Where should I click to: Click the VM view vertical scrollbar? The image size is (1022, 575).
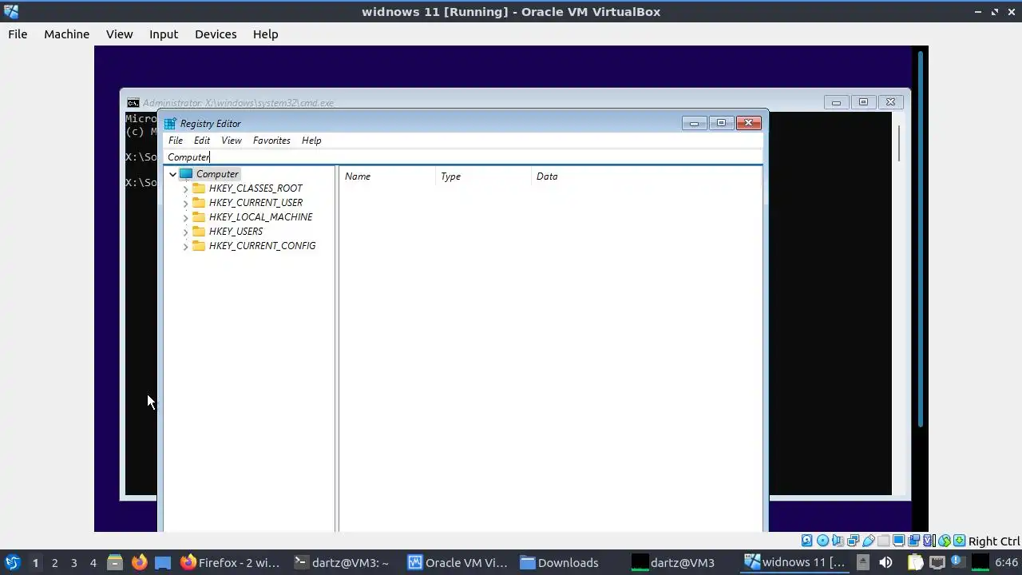click(x=921, y=240)
